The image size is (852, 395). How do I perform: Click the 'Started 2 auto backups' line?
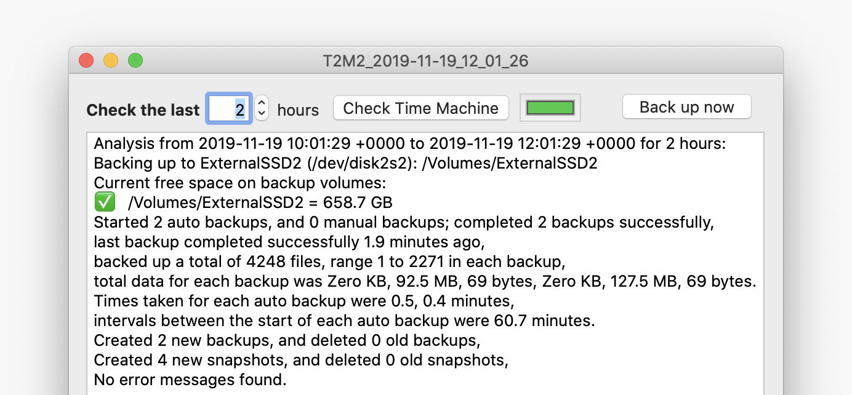pyautogui.click(x=403, y=222)
